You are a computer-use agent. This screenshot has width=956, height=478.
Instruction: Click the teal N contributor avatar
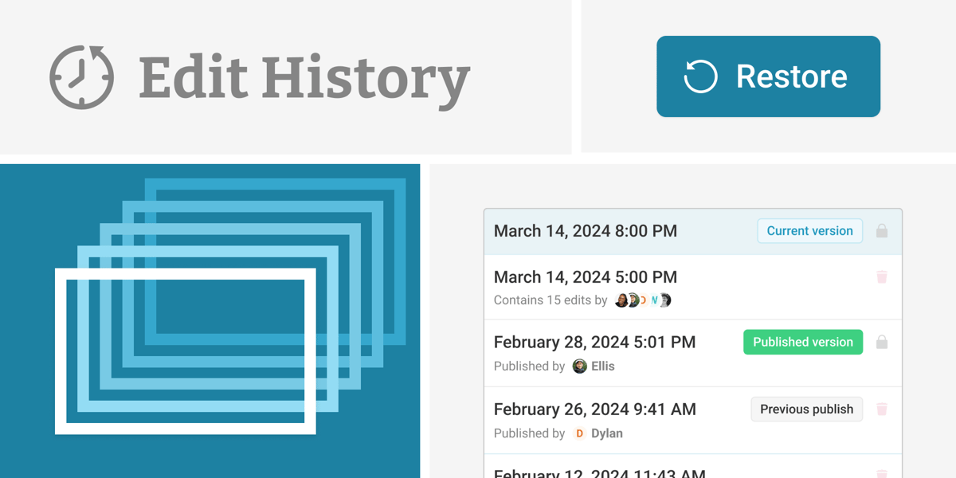(653, 300)
